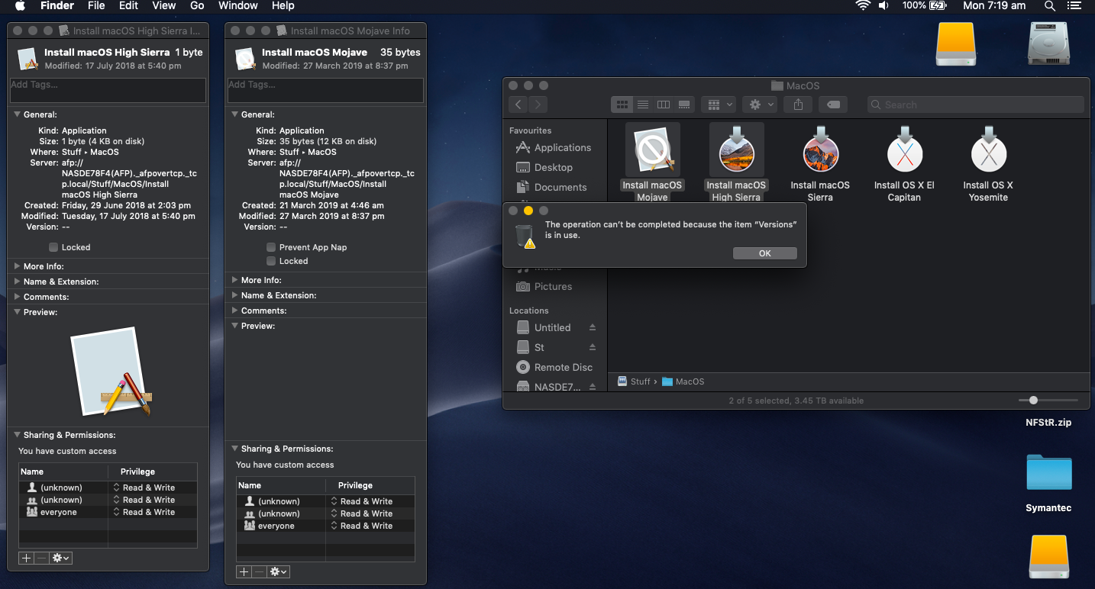Image resolution: width=1095 pixels, height=589 pixels.
Task: Open the Go menu
Action: pyautogui.click(x=197, y=5)
